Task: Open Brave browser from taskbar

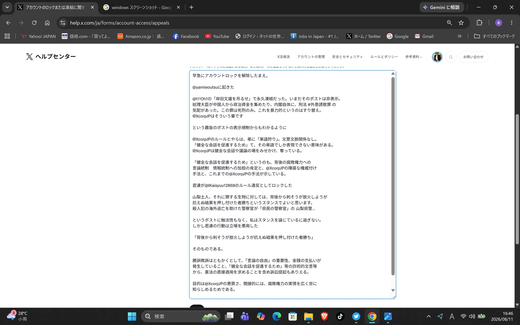Action: pyautogui.click(x=324, y=316)
